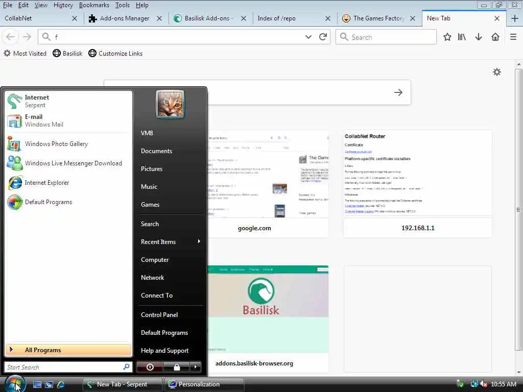Open 192.168.1.1 top site tile

[418, 184]
